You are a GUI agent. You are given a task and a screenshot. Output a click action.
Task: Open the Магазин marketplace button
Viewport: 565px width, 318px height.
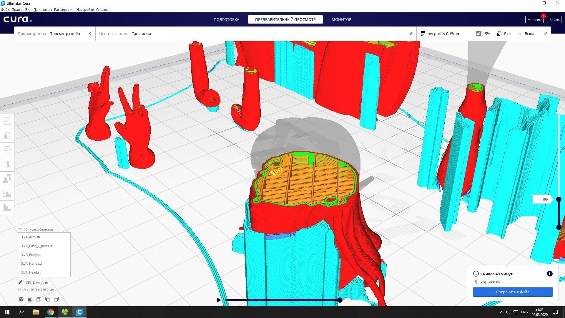[x=534, y=19]
